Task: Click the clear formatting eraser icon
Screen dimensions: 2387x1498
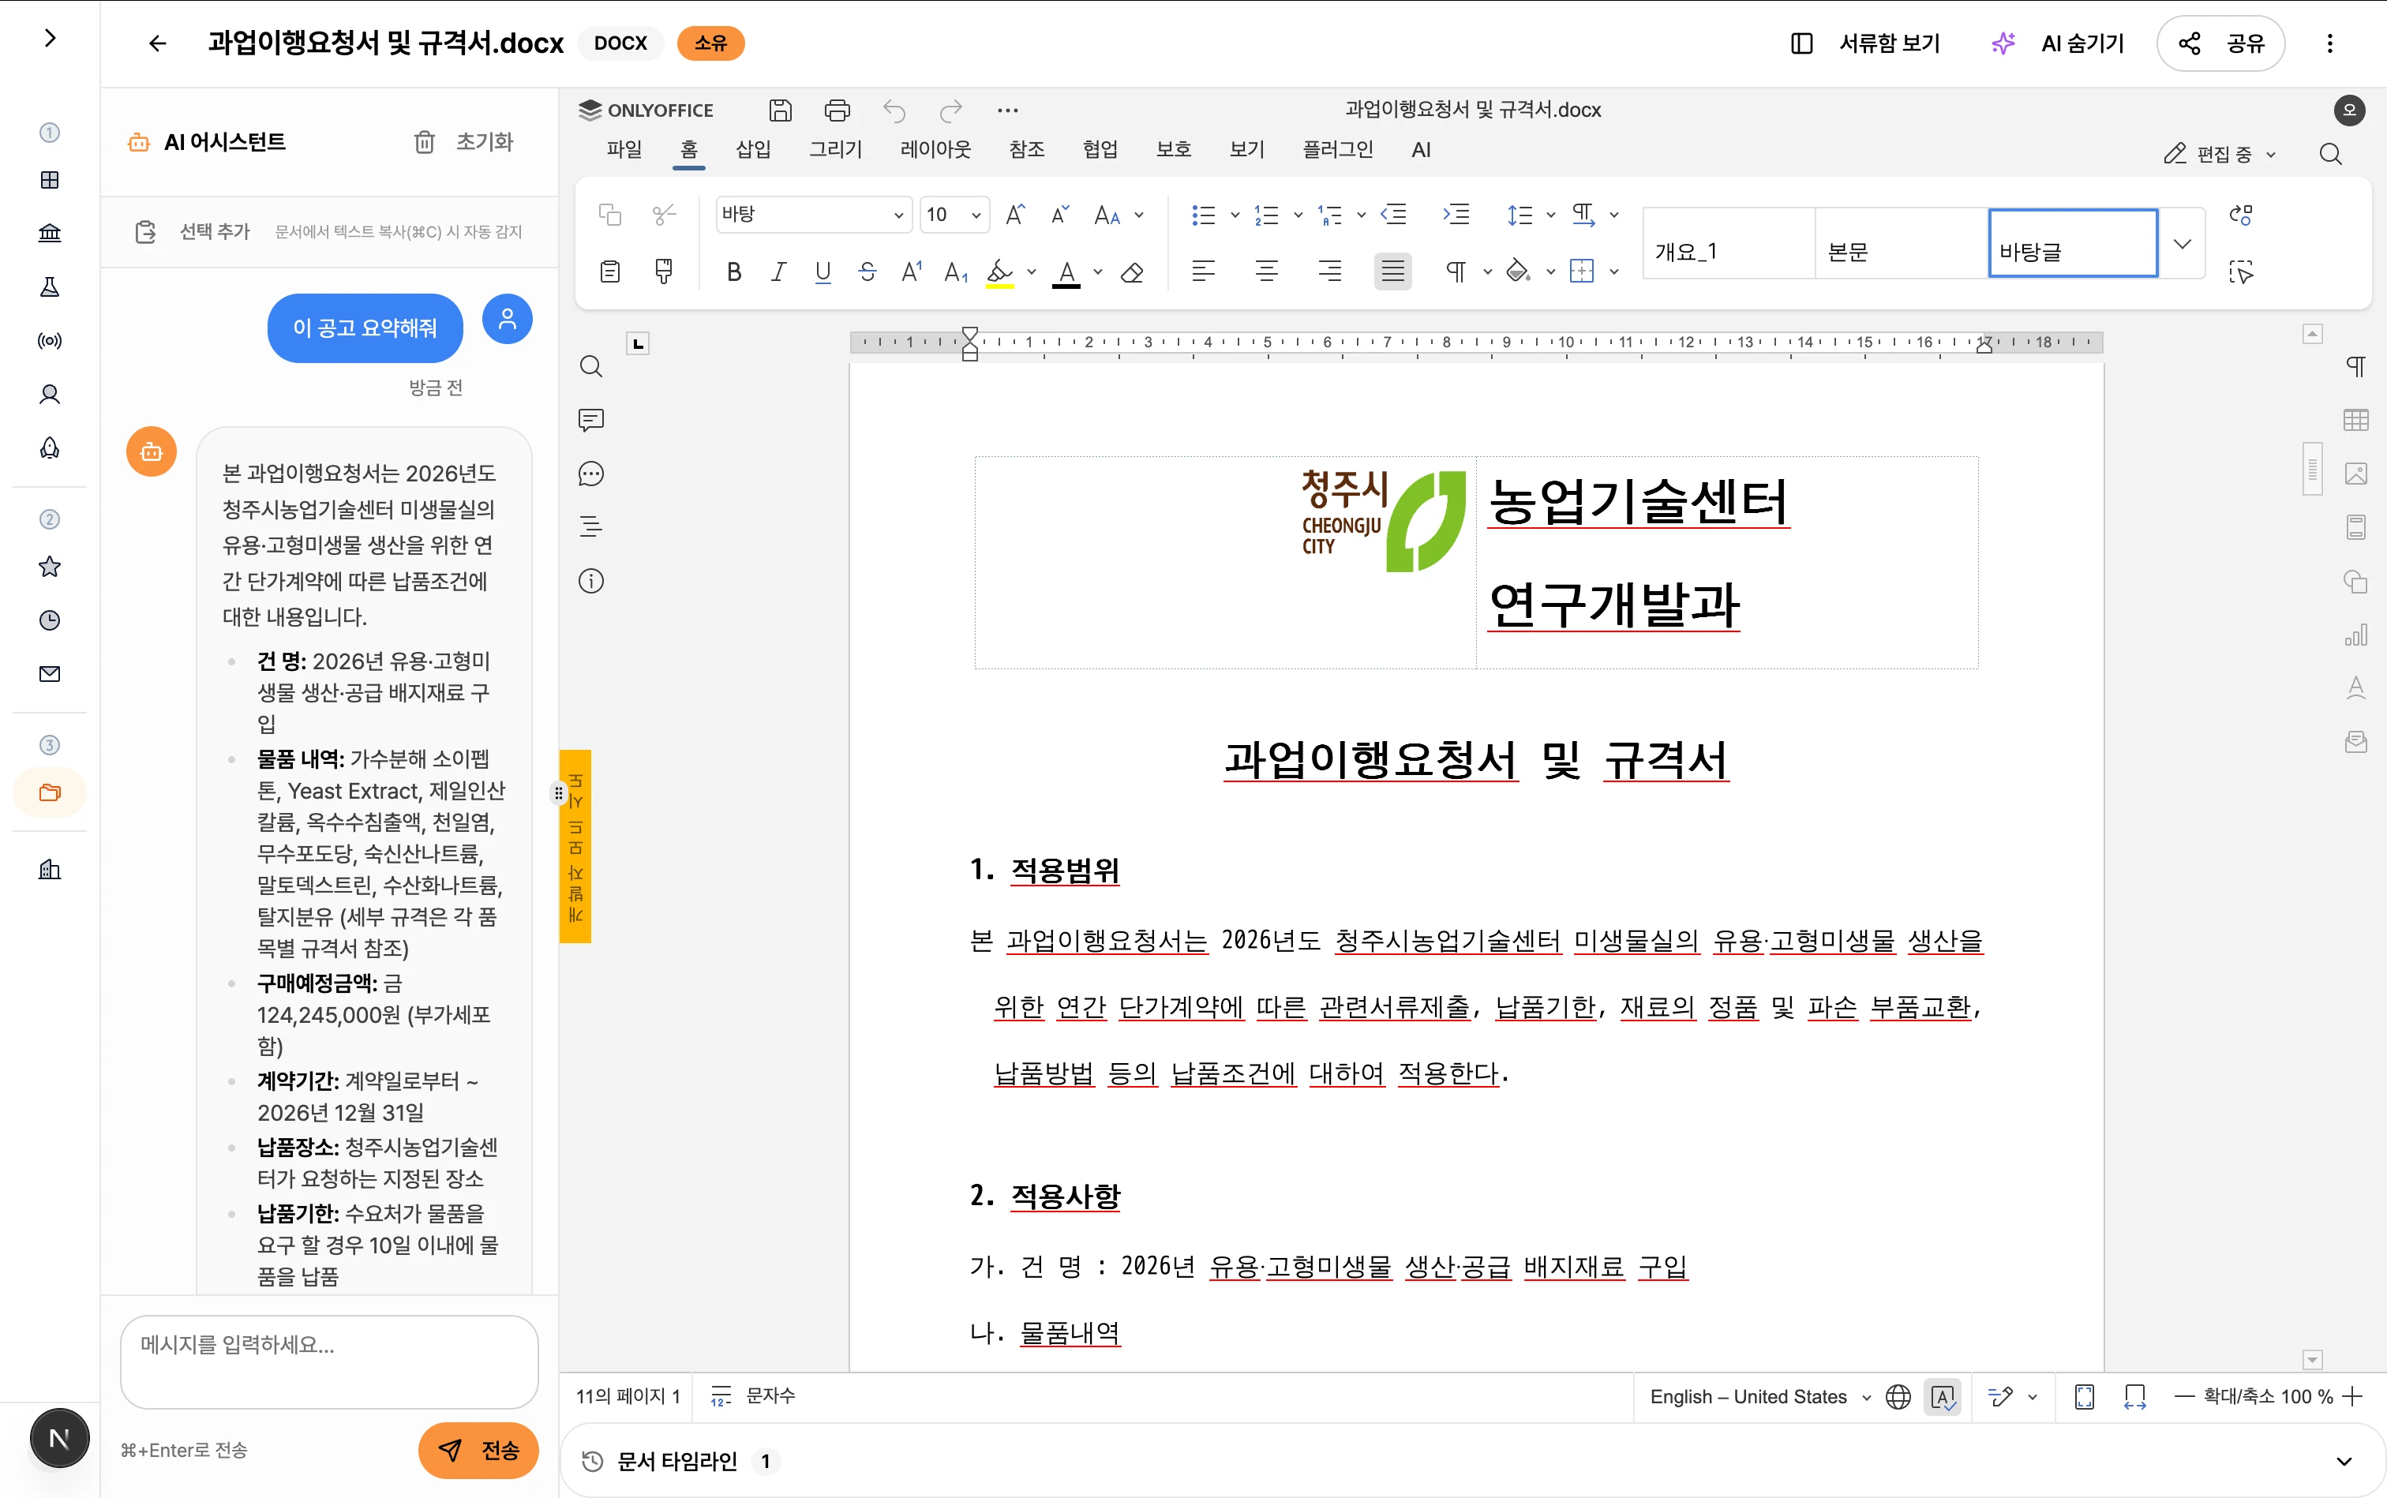Action: (x=1132, y=272)
